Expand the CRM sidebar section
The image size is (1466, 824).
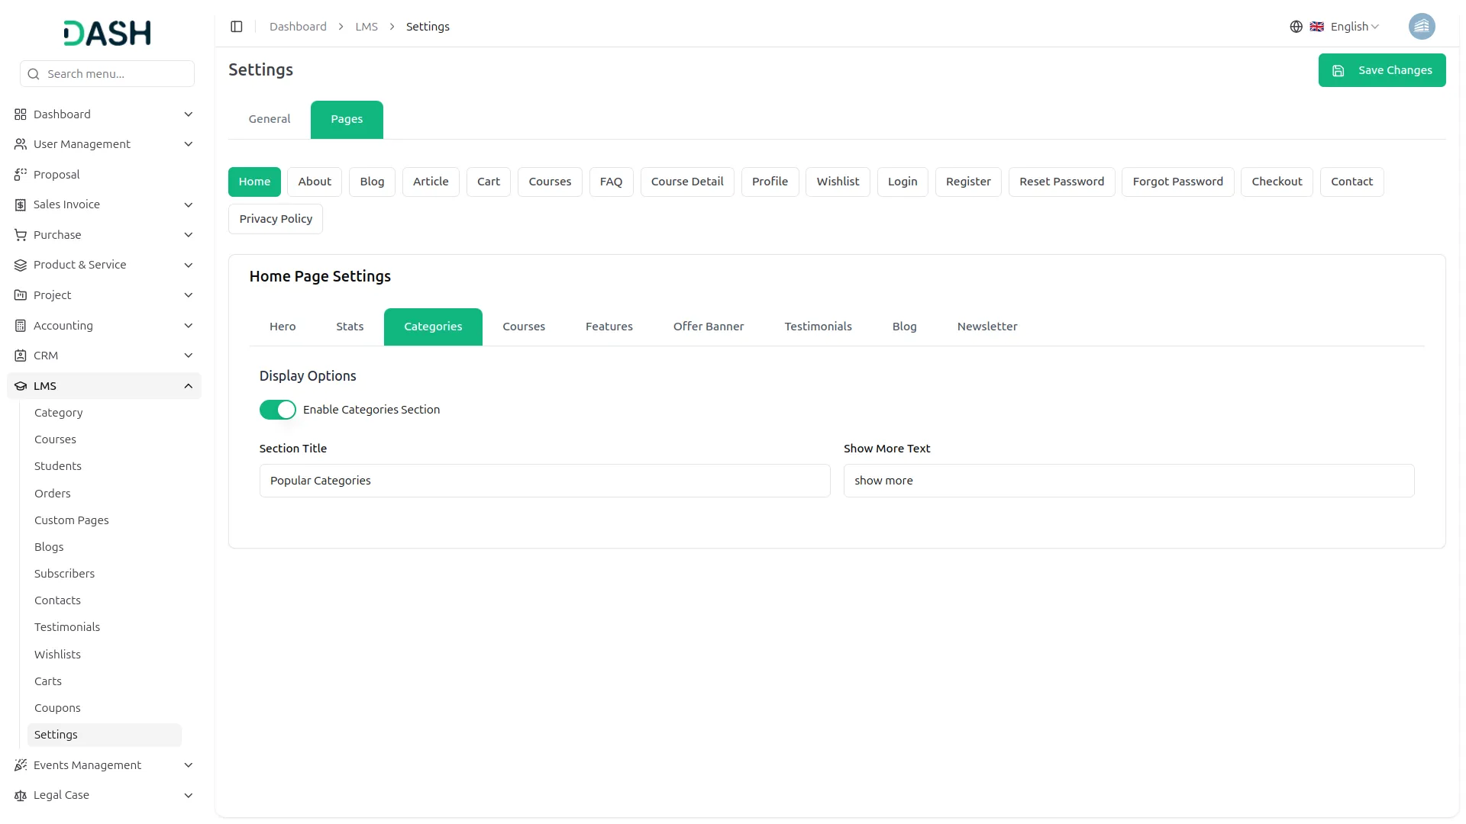click(x=188, y=356)
